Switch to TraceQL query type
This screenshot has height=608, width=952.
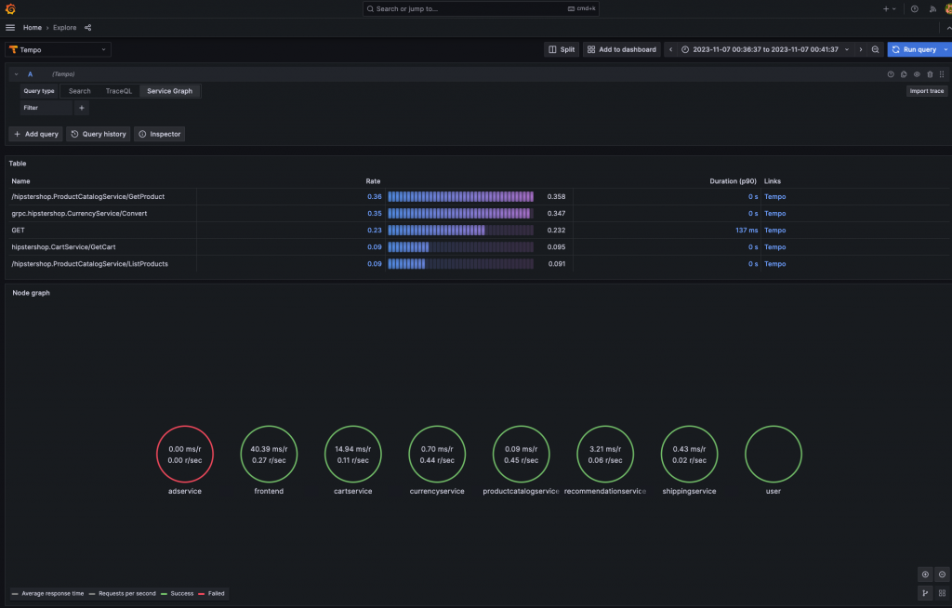(x=118, y=91)
